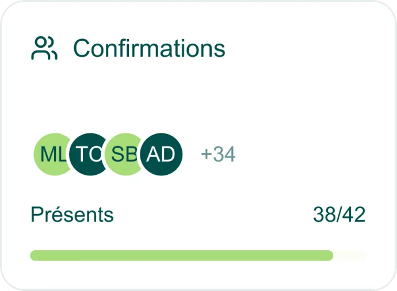View the last avatar in the stack, AD

pyautogui.click(x=162, y=154)
